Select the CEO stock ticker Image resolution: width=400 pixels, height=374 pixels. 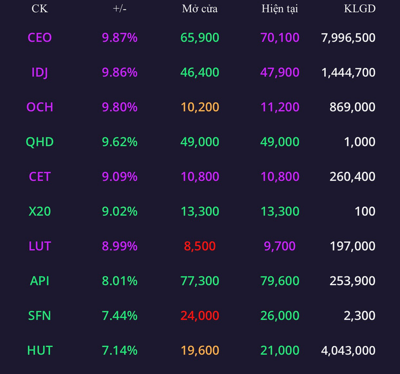coord(39,37)
